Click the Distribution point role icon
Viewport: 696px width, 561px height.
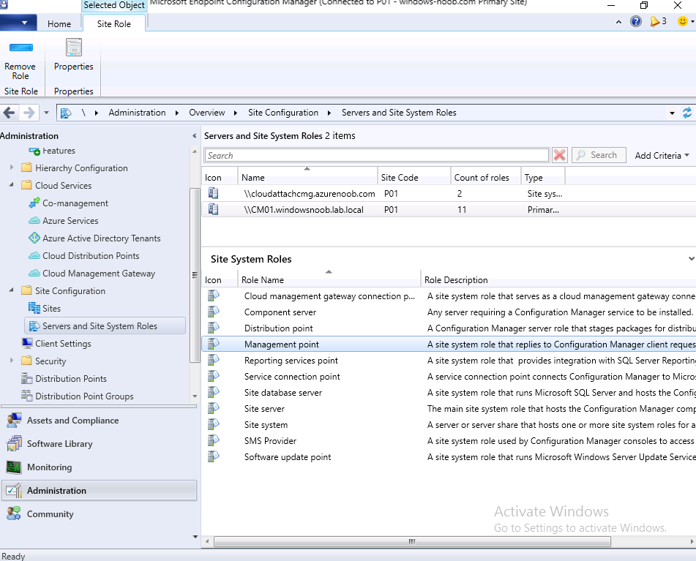[x=214, y=327]
